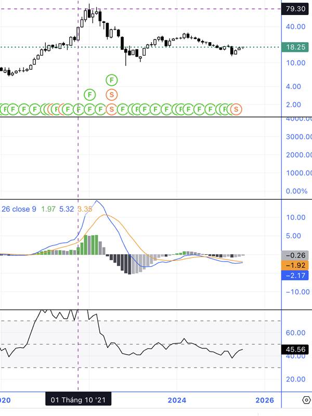This screenshot has width=312, height=416.
Task: Click the 4.00 price axis label
Action: click(x=293, y=86)
